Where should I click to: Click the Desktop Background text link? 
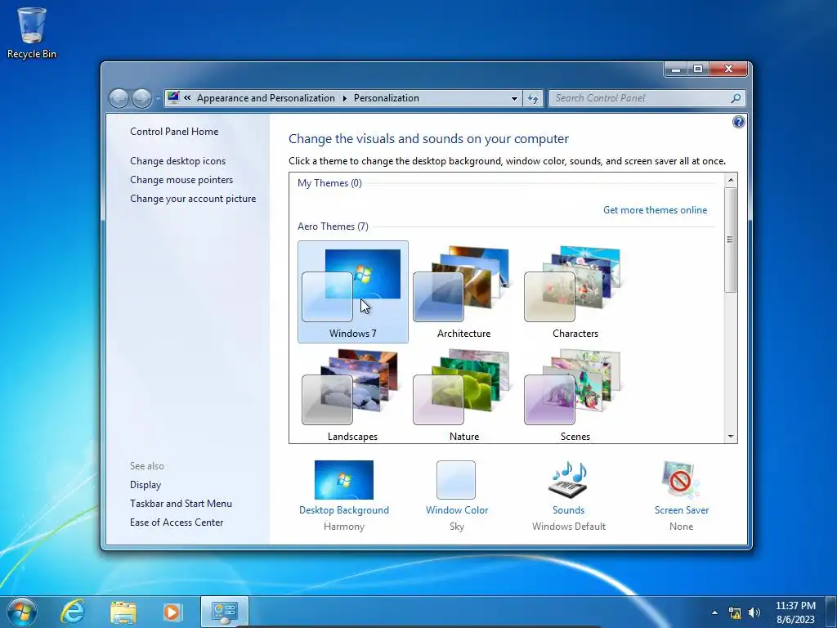point(344,510)
